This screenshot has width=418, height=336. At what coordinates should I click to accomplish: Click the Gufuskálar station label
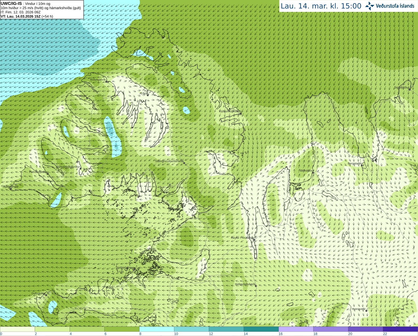click(38, 293)
